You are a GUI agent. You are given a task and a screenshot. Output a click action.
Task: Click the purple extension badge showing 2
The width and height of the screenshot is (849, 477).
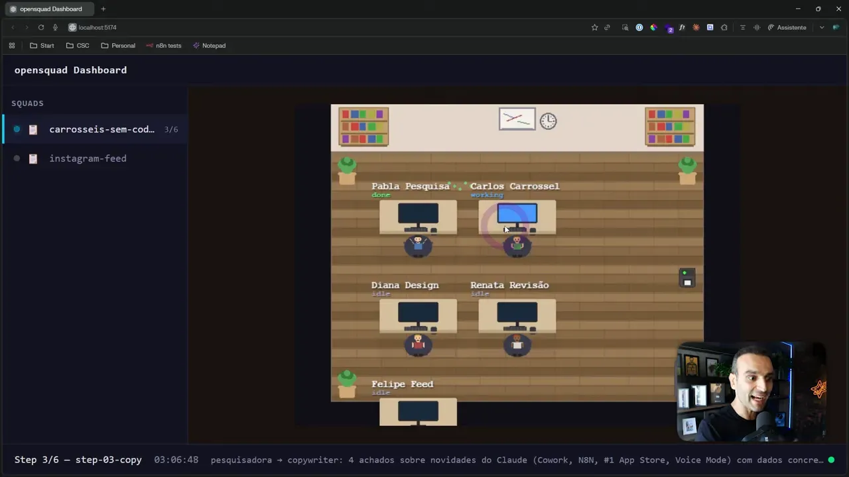pyautogui.click(x=670, y=29)
